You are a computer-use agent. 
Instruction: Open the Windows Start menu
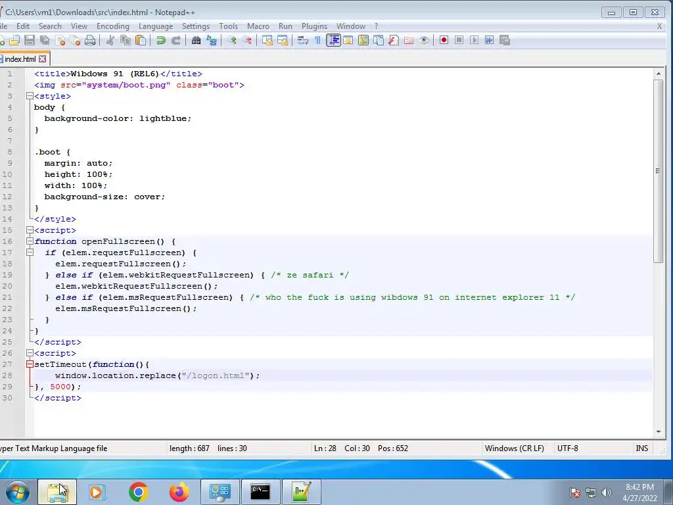coord(17,492)
